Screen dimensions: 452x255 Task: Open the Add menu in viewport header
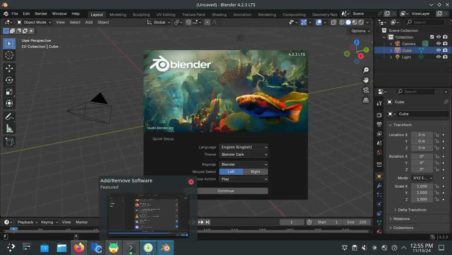click(89, 22)
